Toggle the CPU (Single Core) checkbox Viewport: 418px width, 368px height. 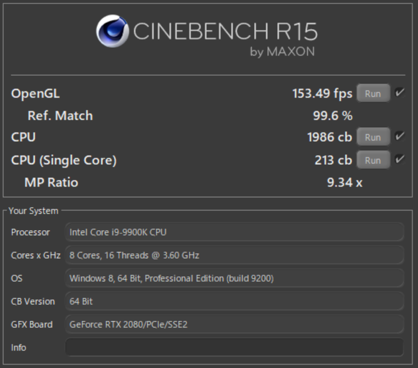[x=400, y=160]
